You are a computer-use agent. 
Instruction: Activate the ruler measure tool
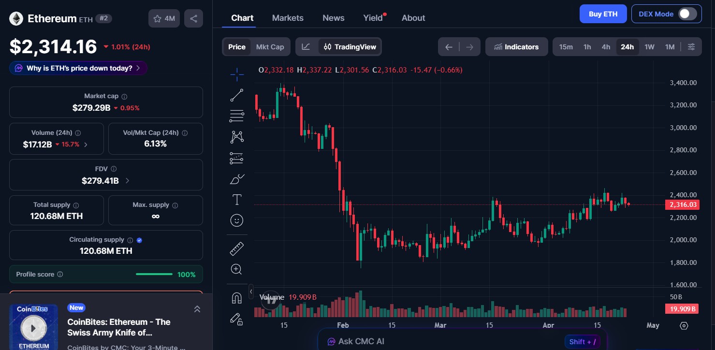(237, 248)
